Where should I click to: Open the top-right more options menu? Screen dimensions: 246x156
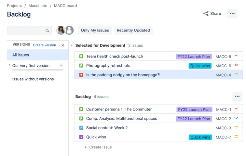coord(232,13)
